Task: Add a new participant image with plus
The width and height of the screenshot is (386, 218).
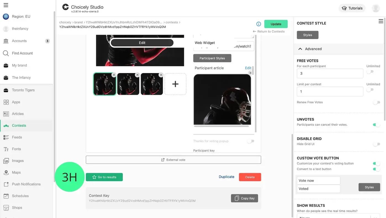Action: (x=175, y=84)
